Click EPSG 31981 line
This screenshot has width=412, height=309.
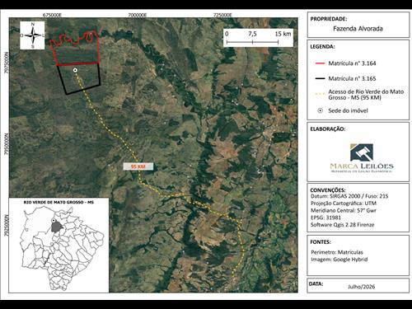(325, 218)
